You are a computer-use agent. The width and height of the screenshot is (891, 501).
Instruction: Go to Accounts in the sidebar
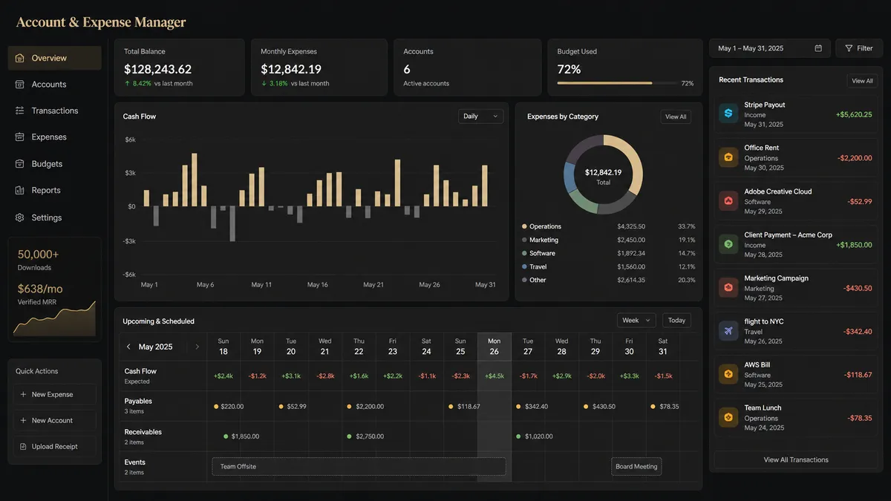pyautogui.click(x=54, y=85)
